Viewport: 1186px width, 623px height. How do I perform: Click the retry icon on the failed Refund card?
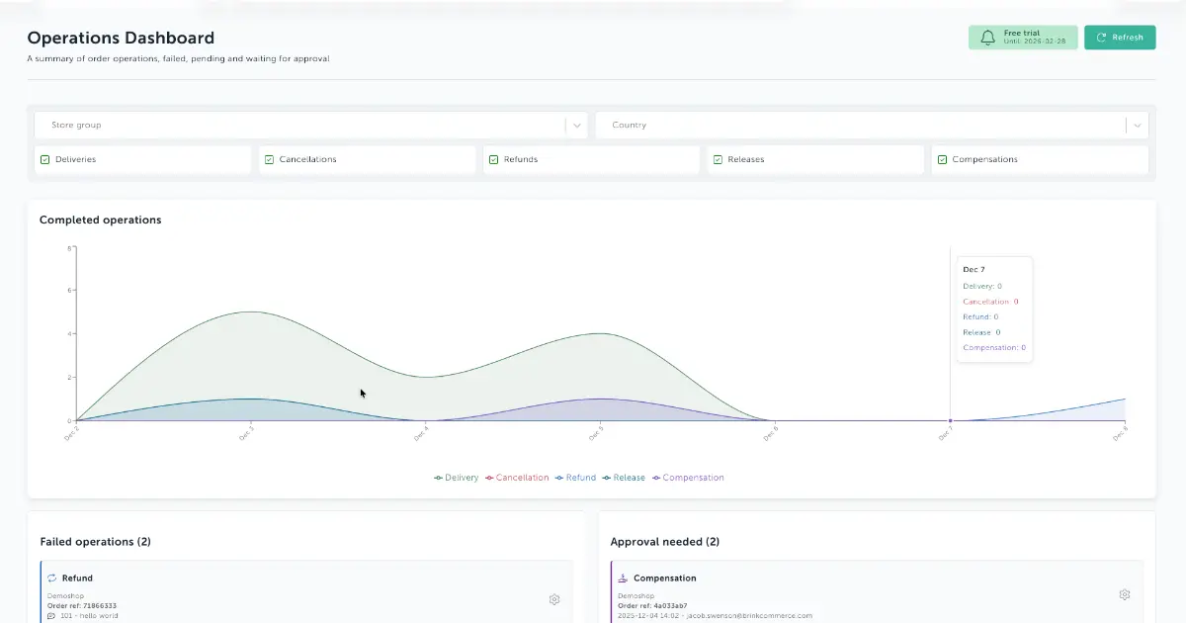(x=50, y=578)
